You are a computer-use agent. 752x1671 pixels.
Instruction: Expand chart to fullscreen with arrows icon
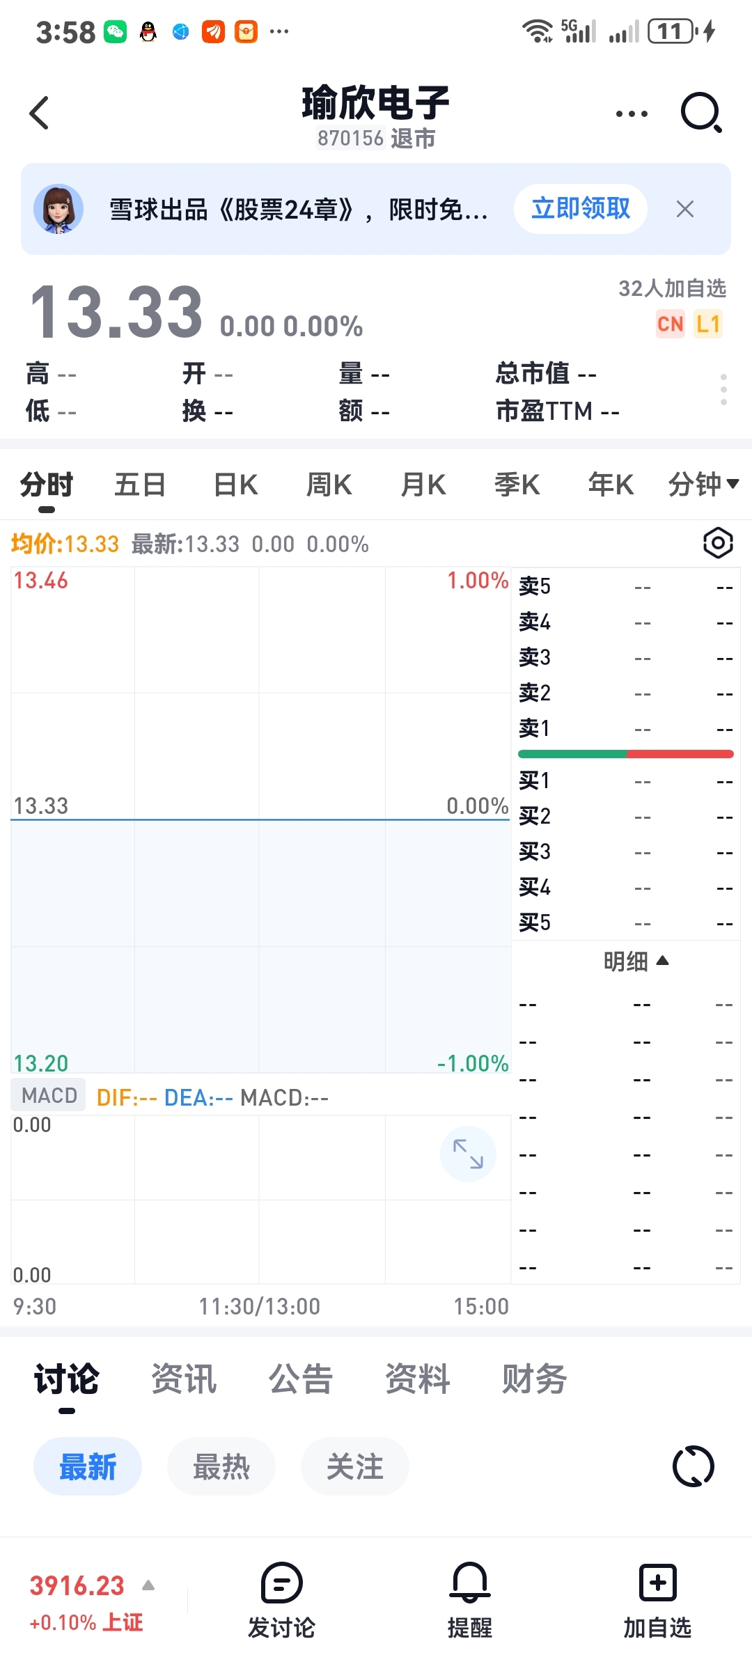tap(468, 1154)
